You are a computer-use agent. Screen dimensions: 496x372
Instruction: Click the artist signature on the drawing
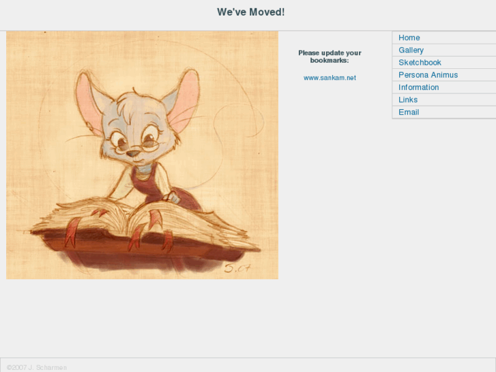click(237, 268)
